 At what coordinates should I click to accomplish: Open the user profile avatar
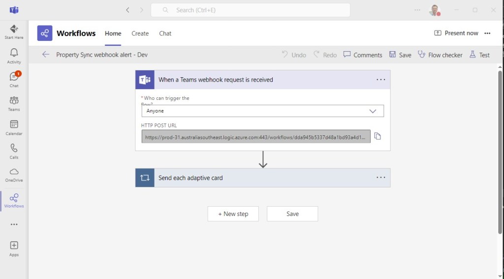(x=435, y=10)
